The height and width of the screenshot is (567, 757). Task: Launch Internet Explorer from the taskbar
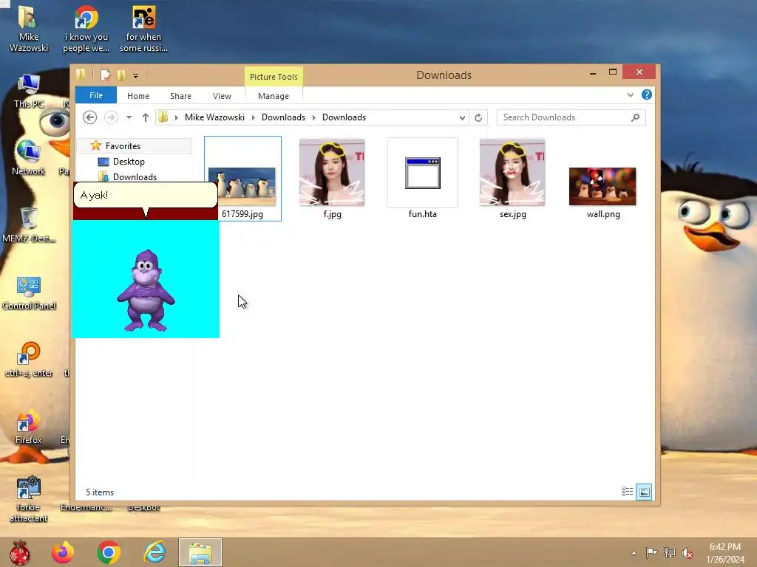[x=155, y=552]
